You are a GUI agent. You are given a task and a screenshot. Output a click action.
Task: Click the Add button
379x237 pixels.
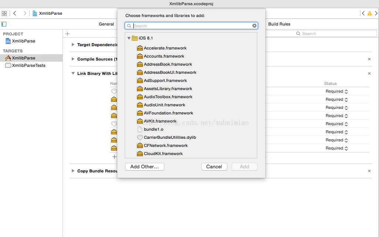click(244, 166)
